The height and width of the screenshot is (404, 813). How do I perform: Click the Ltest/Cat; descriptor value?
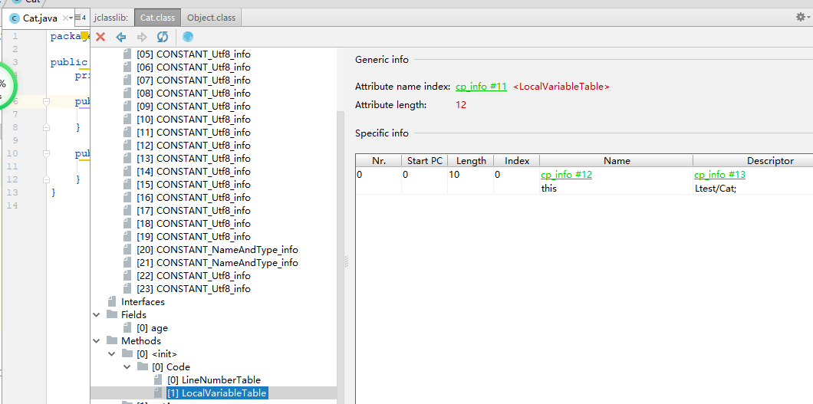[716, 188]
